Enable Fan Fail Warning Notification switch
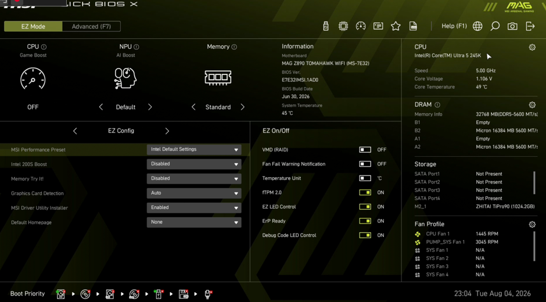Image resolution: width=546 pixels, height=302 pixels. [365, 164]
